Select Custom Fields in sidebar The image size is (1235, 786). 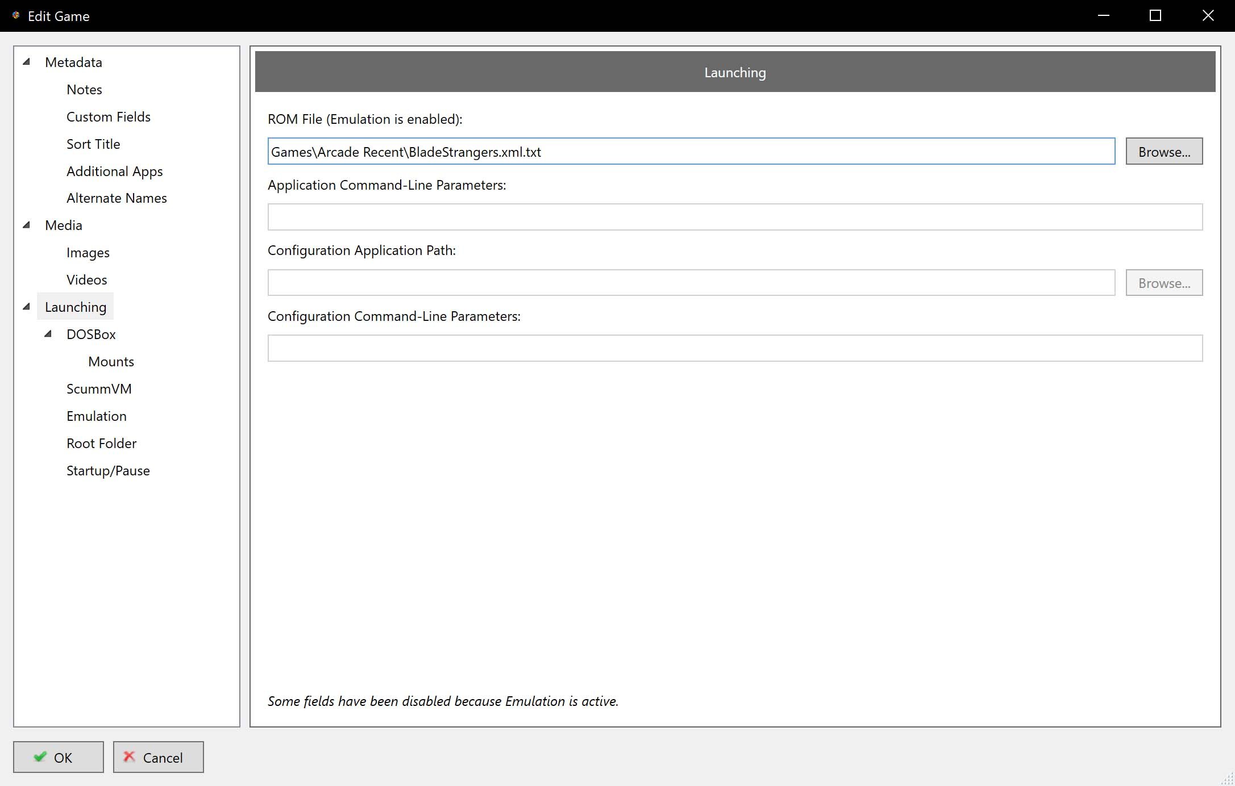[109, 117]
